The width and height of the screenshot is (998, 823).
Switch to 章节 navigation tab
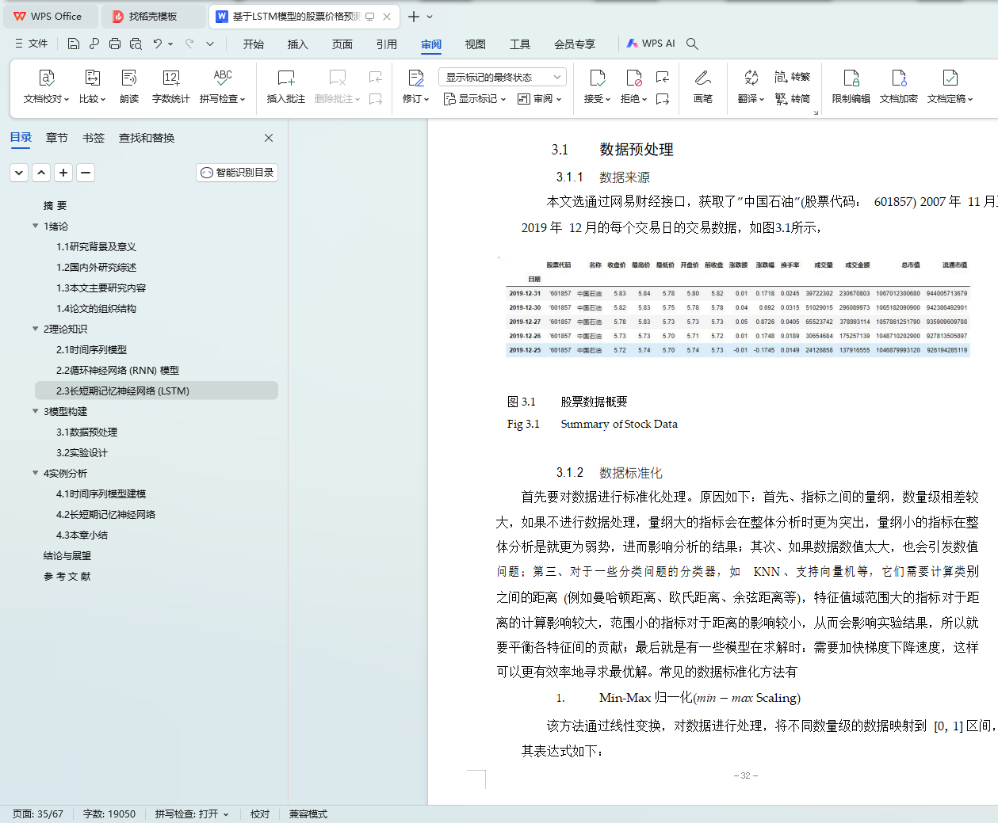click(x=57, y=138)
